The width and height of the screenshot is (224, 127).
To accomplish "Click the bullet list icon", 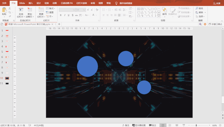I will pos(103,10).
